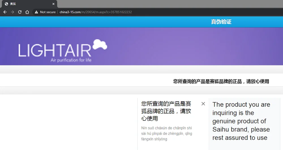Reload the page with the refresh icon
The height and width of the screenshot is (150, 283).
[20, 12]
